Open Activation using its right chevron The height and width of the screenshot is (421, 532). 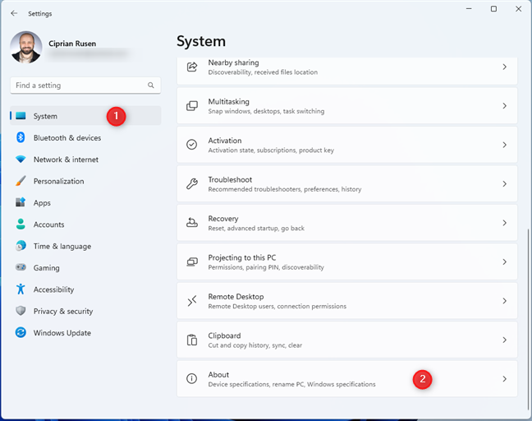pyautogui.click(x=505, y=145)
